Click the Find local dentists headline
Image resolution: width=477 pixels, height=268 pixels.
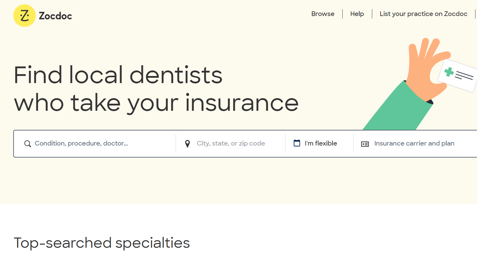(118, 75)
